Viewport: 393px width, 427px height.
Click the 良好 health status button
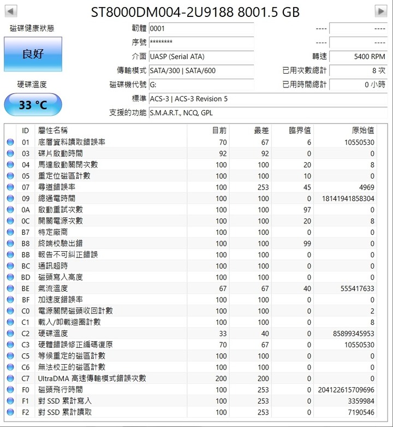click(x=33, y=54)
